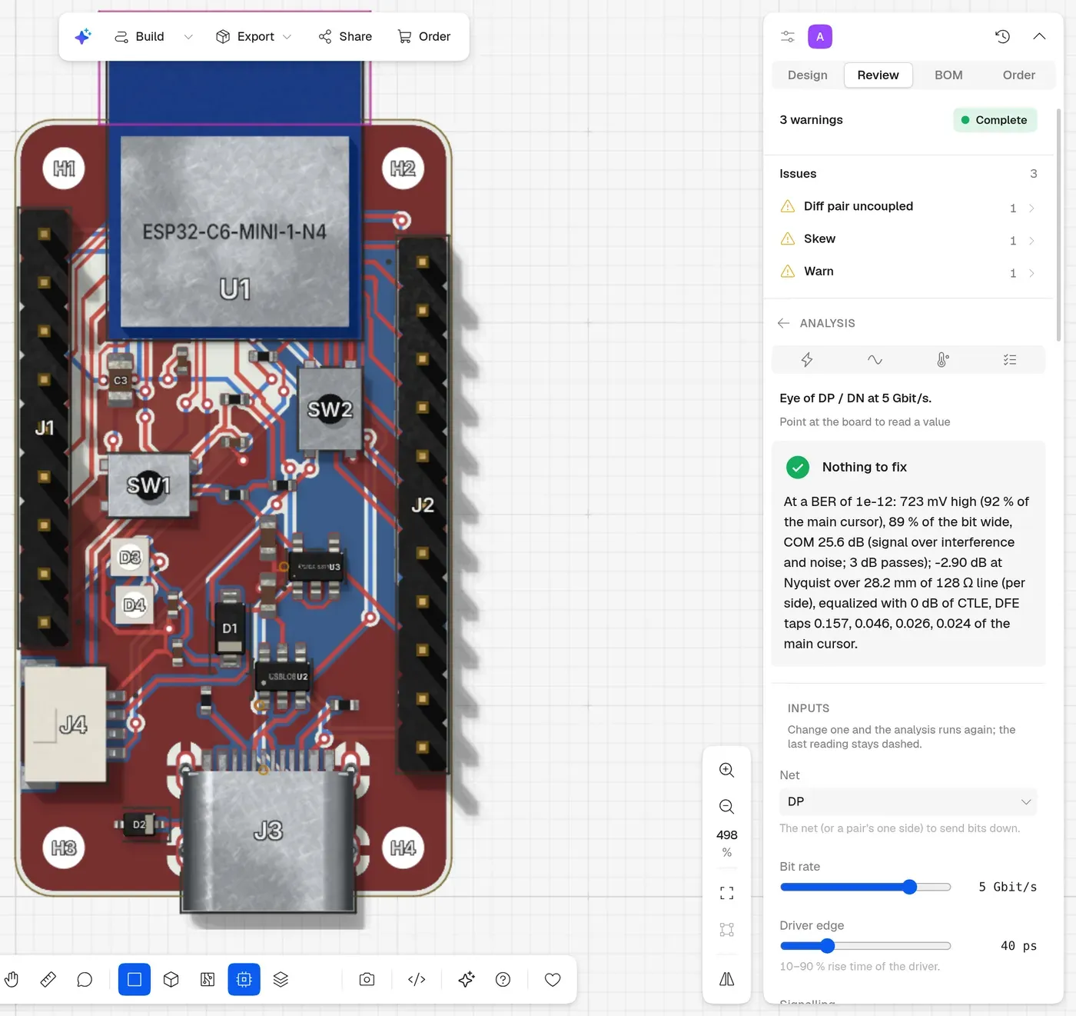Select the hand pan tool
The width and height of the screenshot is (1076, 1016).
click(x=12, y=979)
